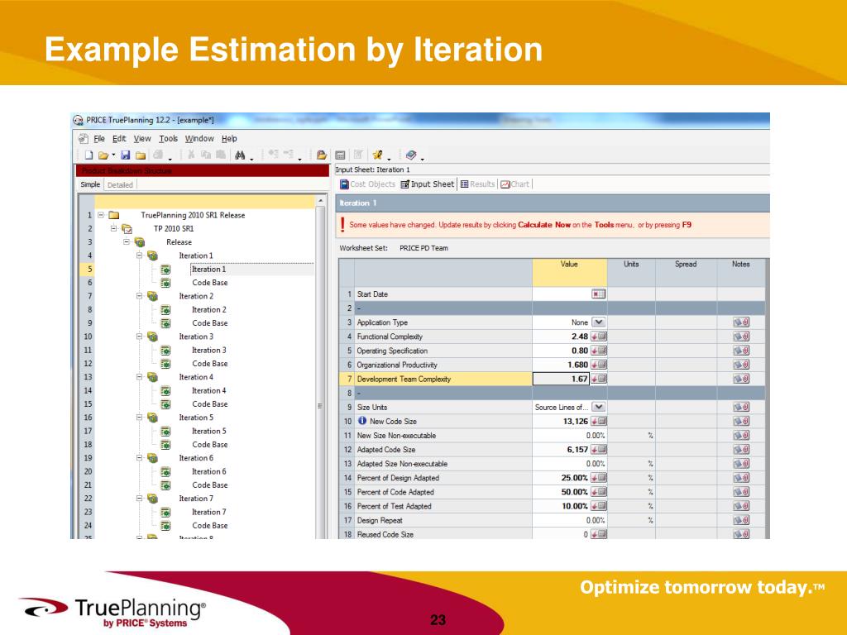This screenshot has height=635, width=847.
Task: Click the info icon next to New Code Size
Action: point(362,421)
